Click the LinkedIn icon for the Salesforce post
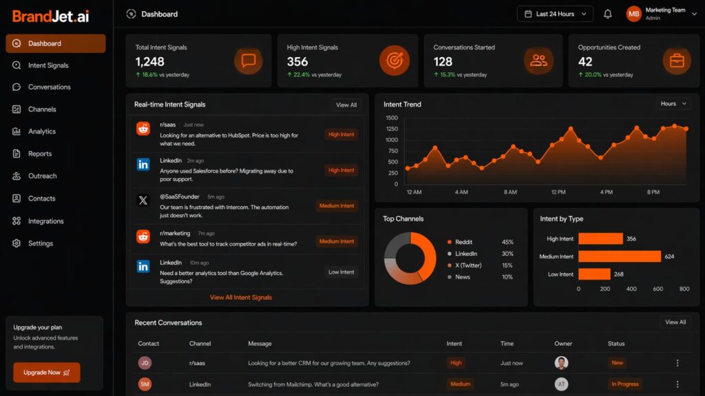 143,164
